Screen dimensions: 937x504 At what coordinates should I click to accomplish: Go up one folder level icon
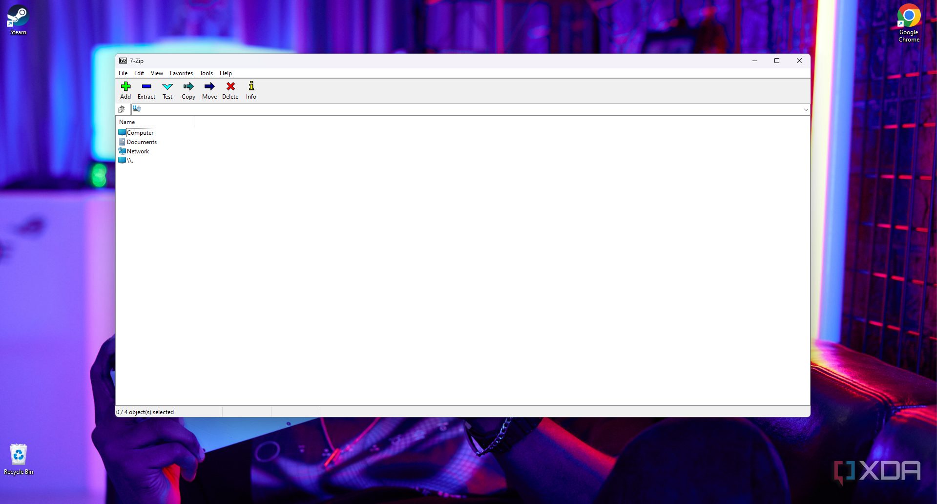click(x=122, y=109)
